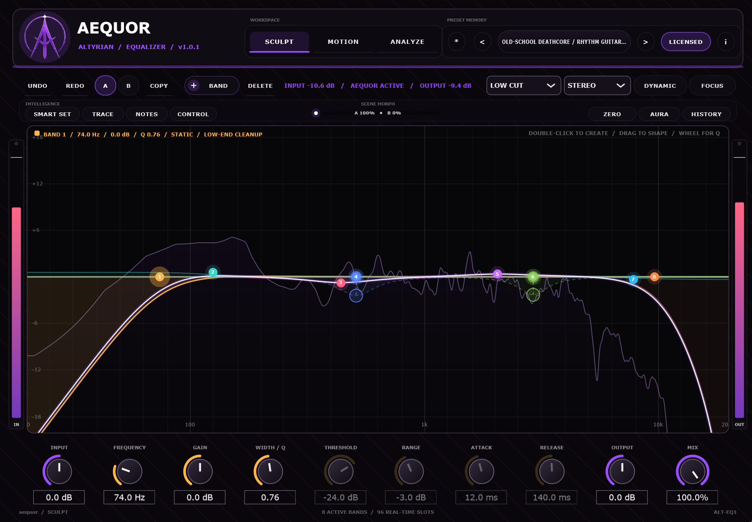Click the AEQUOR logo emblem
Image resolution: width=752 pixels, height=522 pixels.
[45, 37]
